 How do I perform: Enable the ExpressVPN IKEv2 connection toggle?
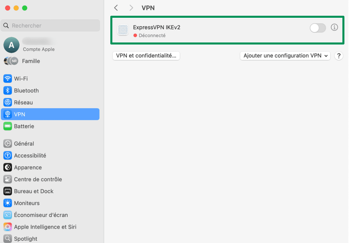(x=318, y=28)
